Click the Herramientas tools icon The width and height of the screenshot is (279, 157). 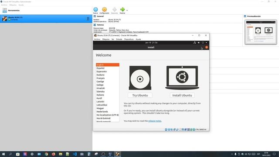pos(5,10)
